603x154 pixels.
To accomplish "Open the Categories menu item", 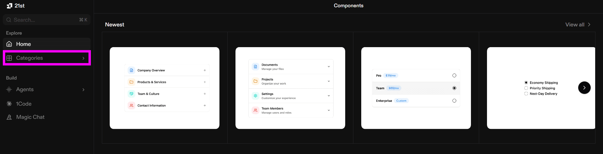I will coord(47,58).
